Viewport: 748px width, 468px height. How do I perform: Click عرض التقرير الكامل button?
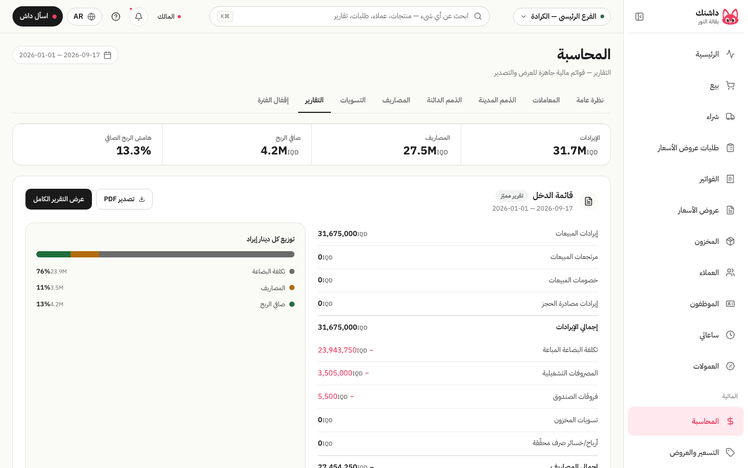(59, 199)
